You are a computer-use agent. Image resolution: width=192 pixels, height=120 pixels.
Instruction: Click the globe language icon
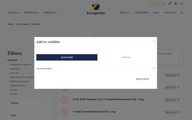pos(176,4)
